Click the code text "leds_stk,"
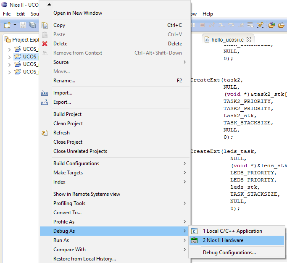The height and width of the screenshot is (263, 287). [x=245, y=187]
